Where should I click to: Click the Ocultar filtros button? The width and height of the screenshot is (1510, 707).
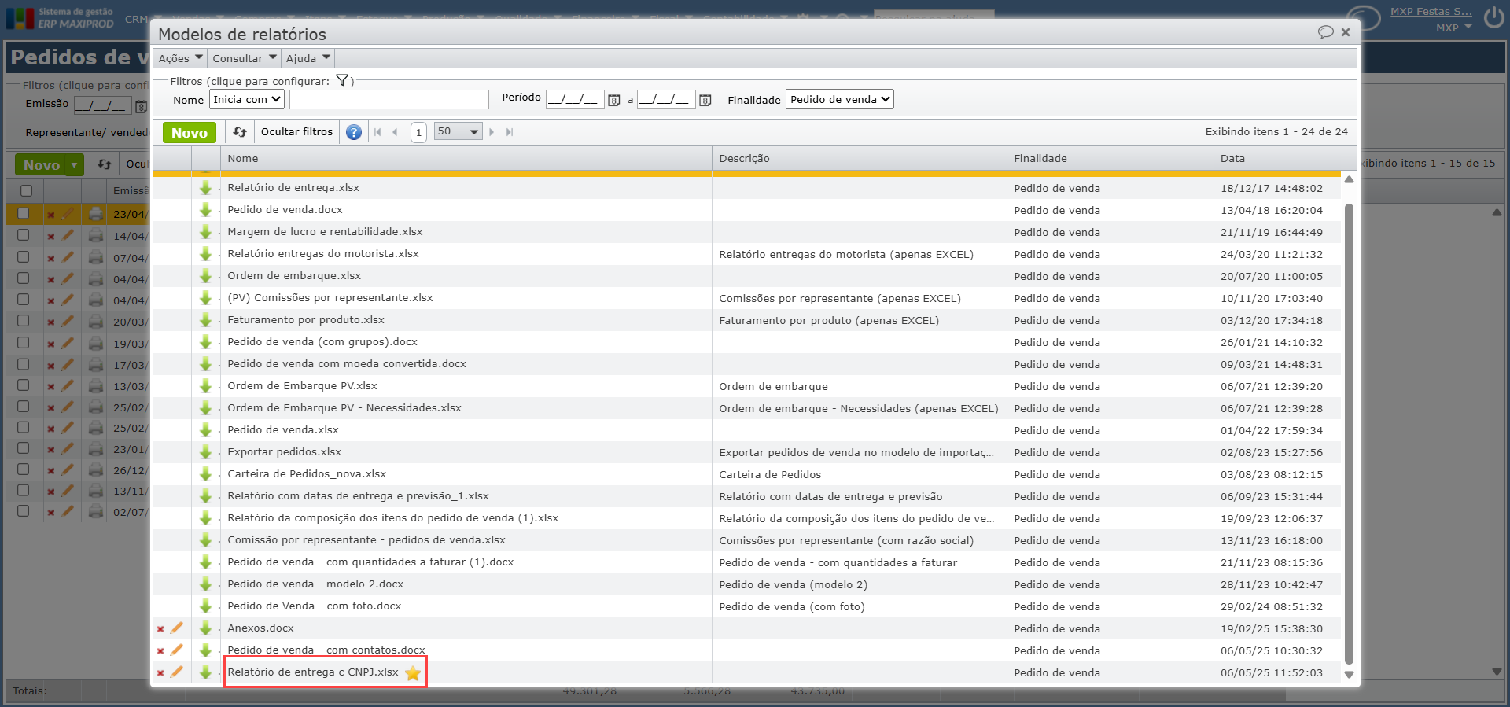point(296,132)
